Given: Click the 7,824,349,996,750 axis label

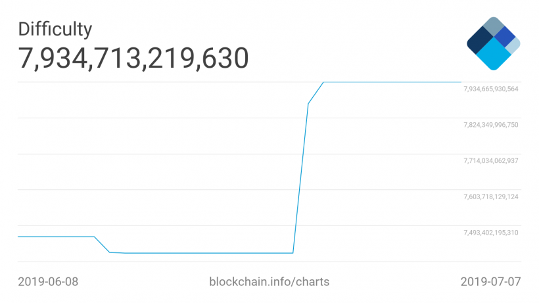Looking at the screenshot, I should coord(491,125).
